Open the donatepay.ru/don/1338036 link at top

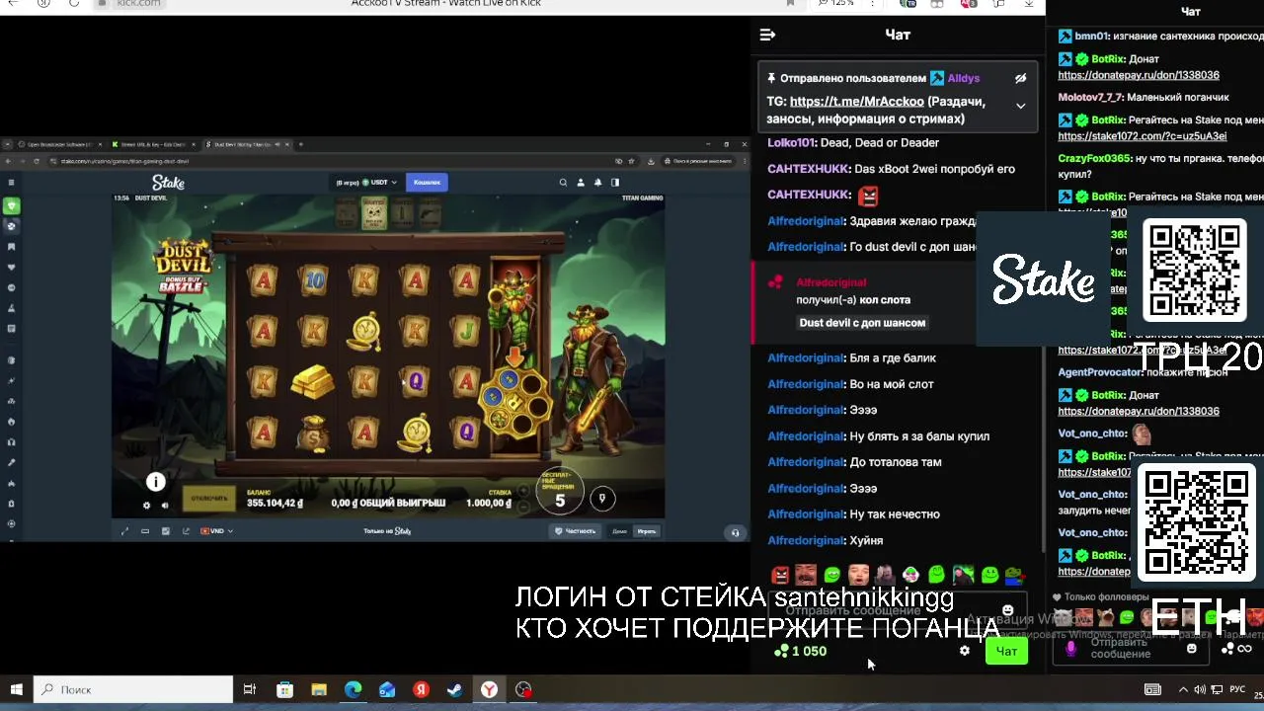(x=1139, y=75)
